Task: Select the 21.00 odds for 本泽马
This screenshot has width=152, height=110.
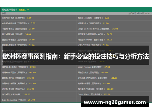Action: click(x=32, y=29)
